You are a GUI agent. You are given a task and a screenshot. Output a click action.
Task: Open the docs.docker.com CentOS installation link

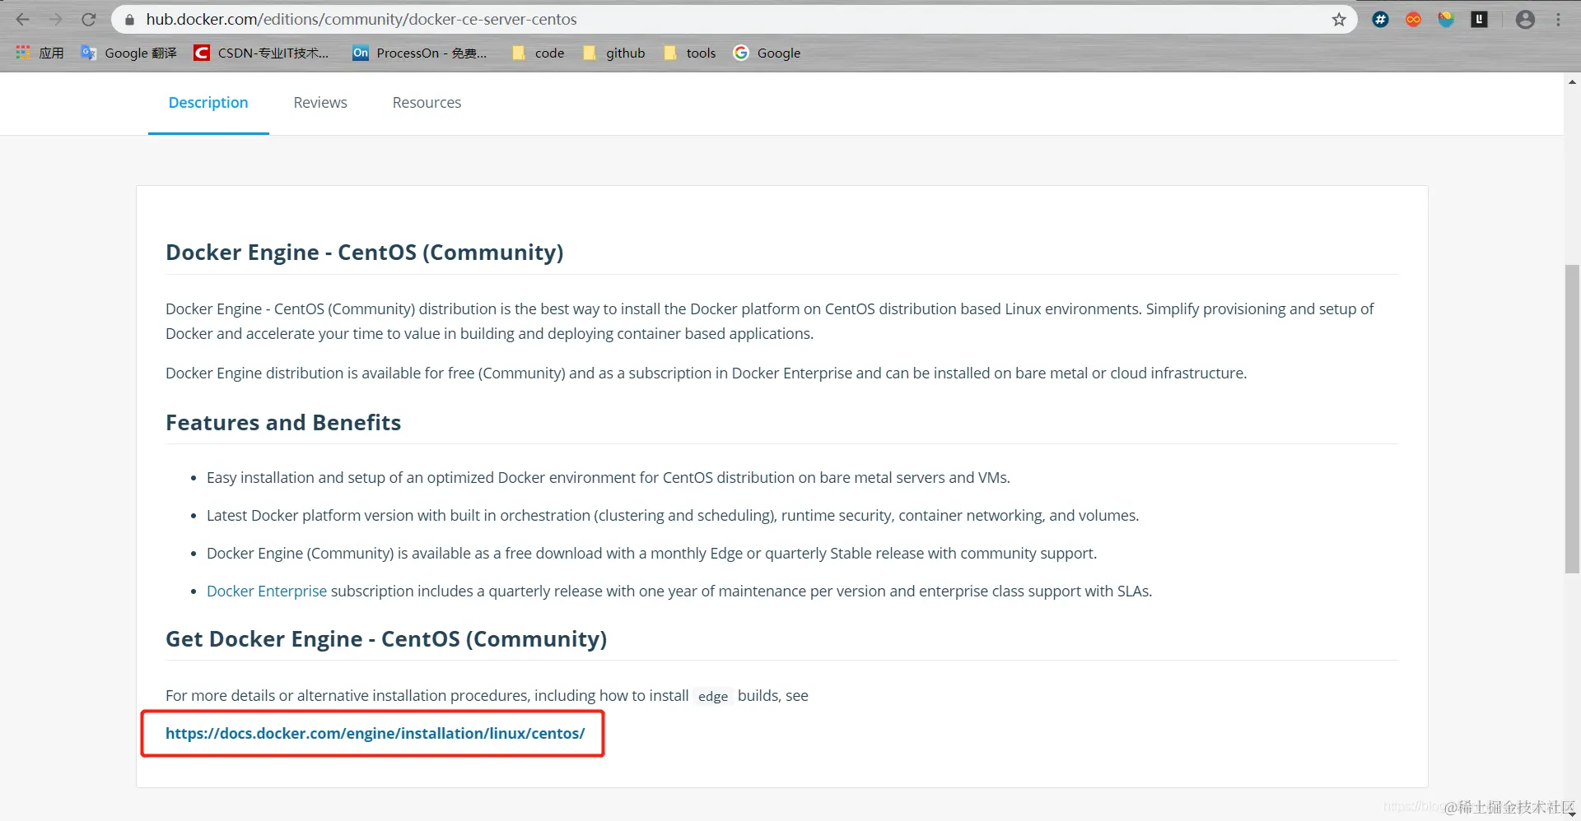click(x=375, y=733)
